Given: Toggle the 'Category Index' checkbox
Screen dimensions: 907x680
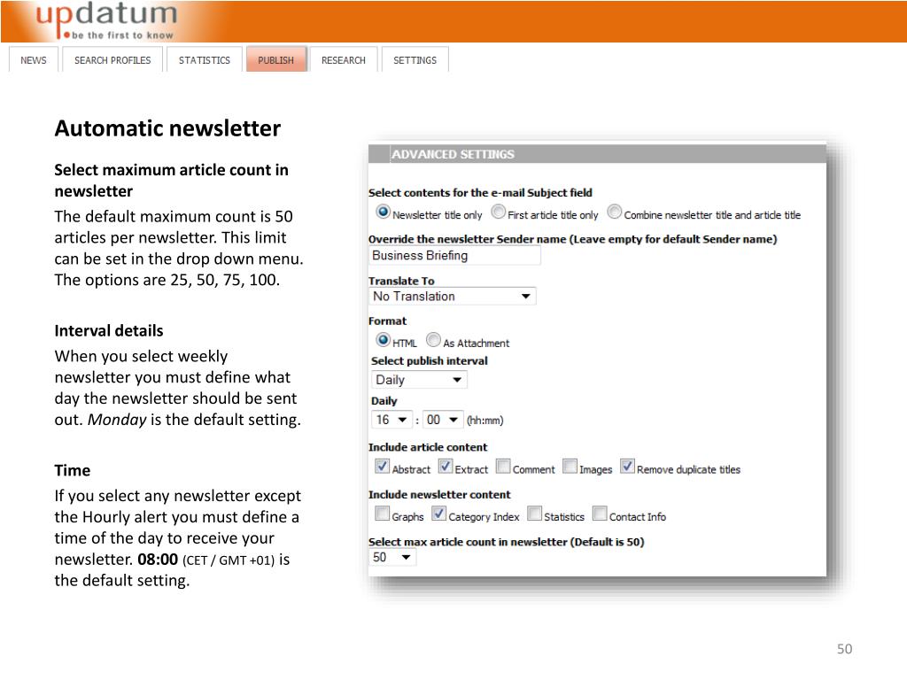Looking at the screenshot, I should coord(439,514).
